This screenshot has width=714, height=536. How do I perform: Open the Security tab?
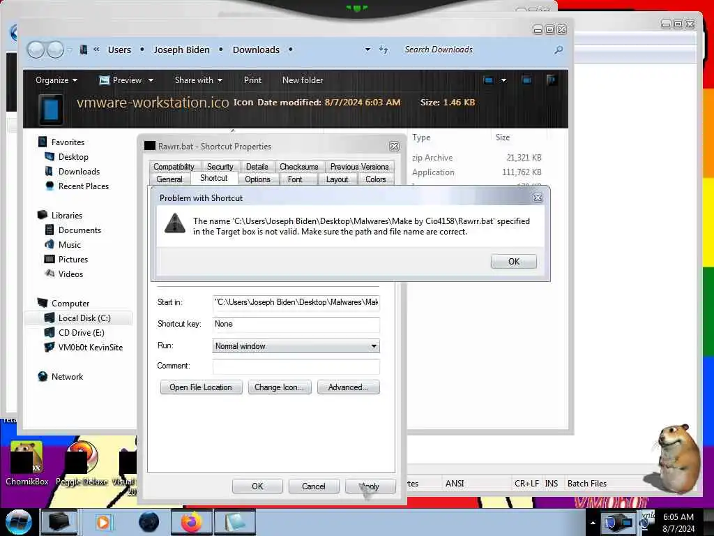[x=220, y=167]
